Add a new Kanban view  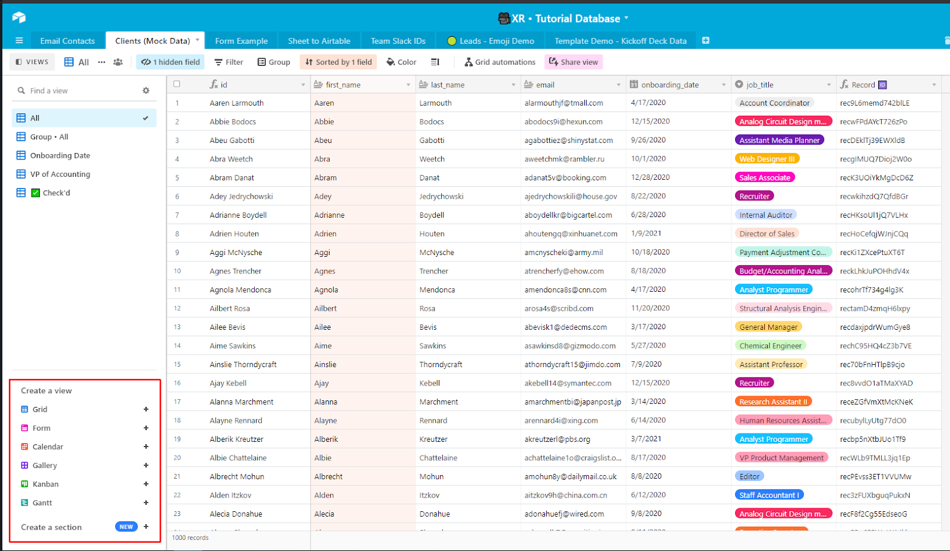pyautogui.click(x=146, y=484)
